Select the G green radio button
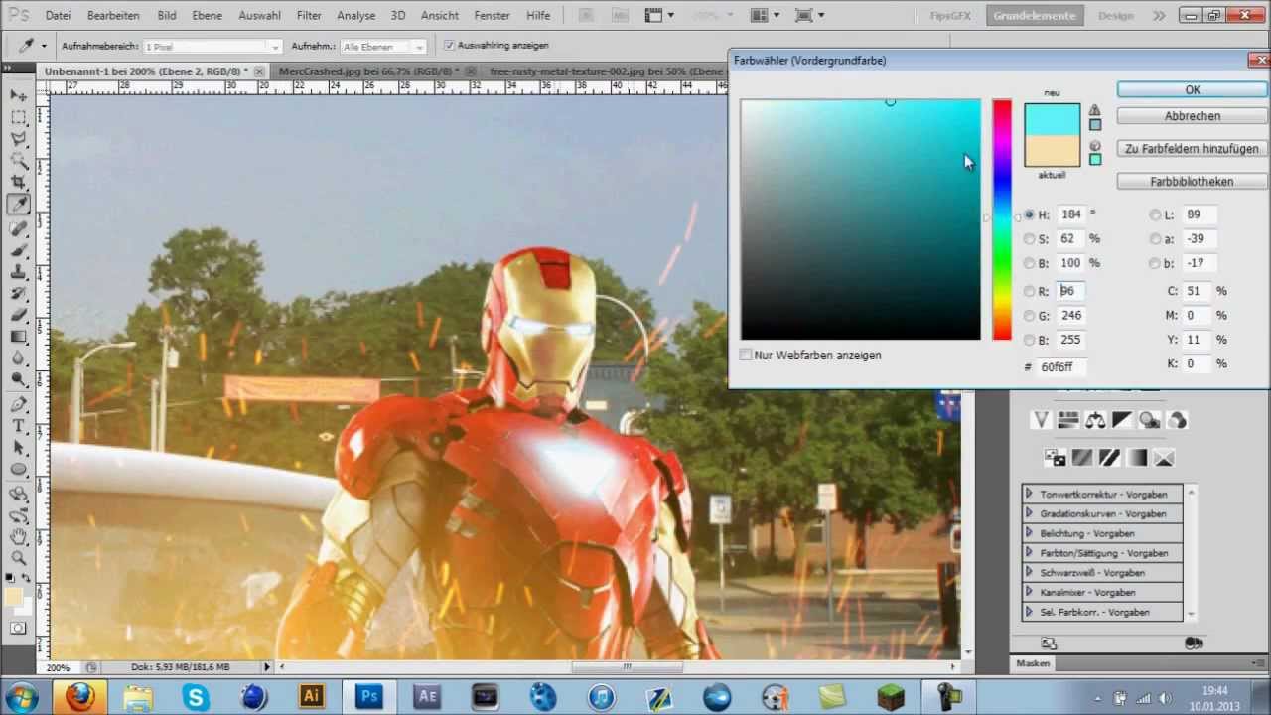 pos(1029,316)
